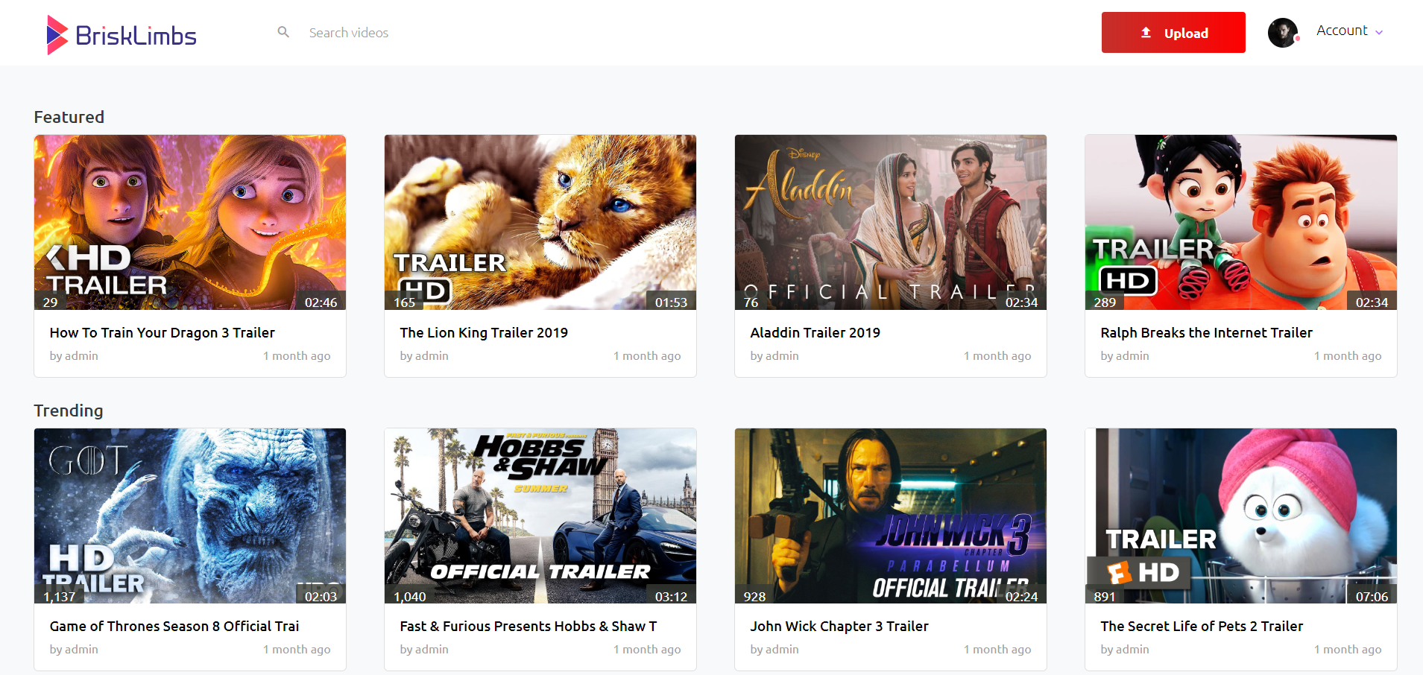Click title Fast & Furious Presents Hobbs & Shaw

(x=529, y=627)
